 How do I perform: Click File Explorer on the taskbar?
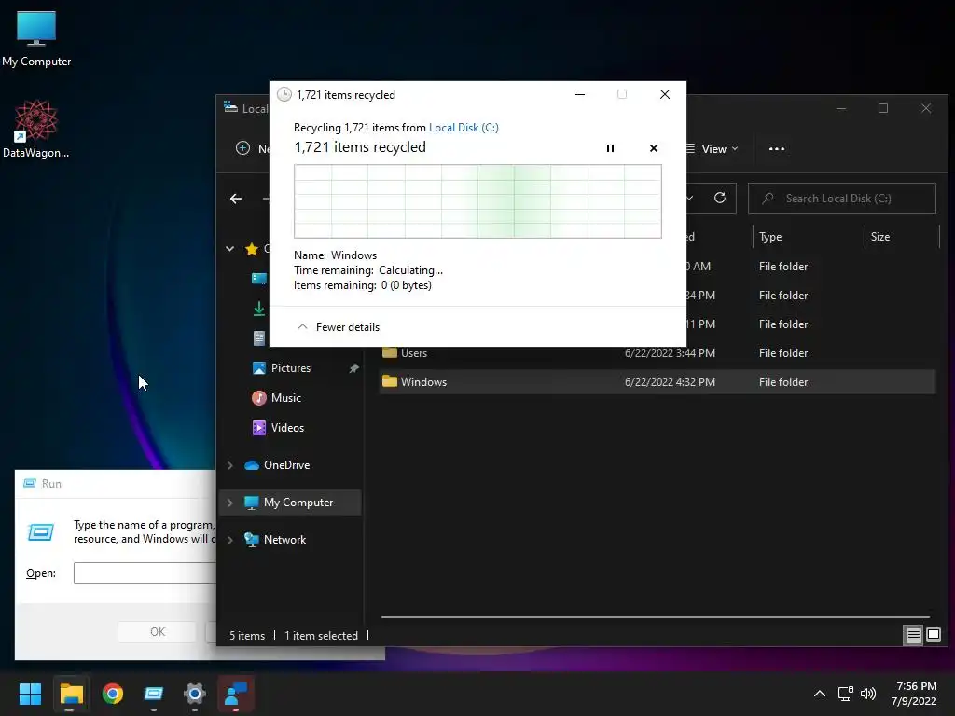pyautogui.click(x=71, y=694)
